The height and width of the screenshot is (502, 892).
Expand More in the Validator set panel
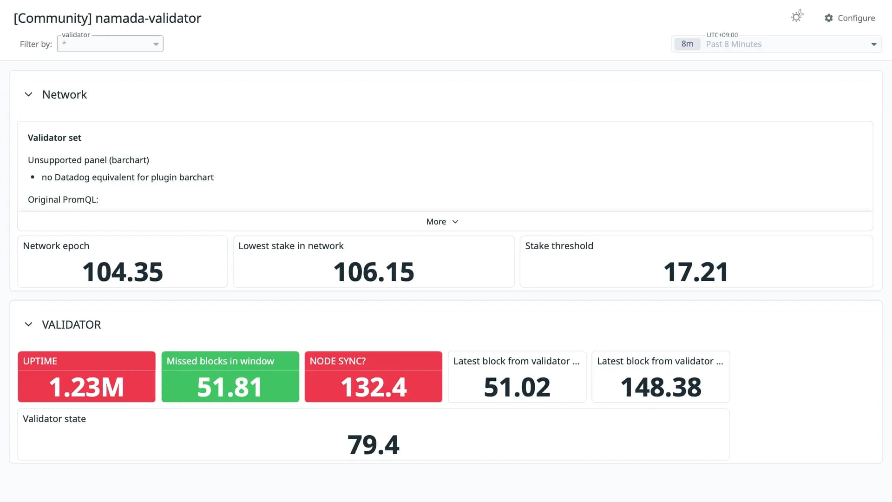[442, 222]
